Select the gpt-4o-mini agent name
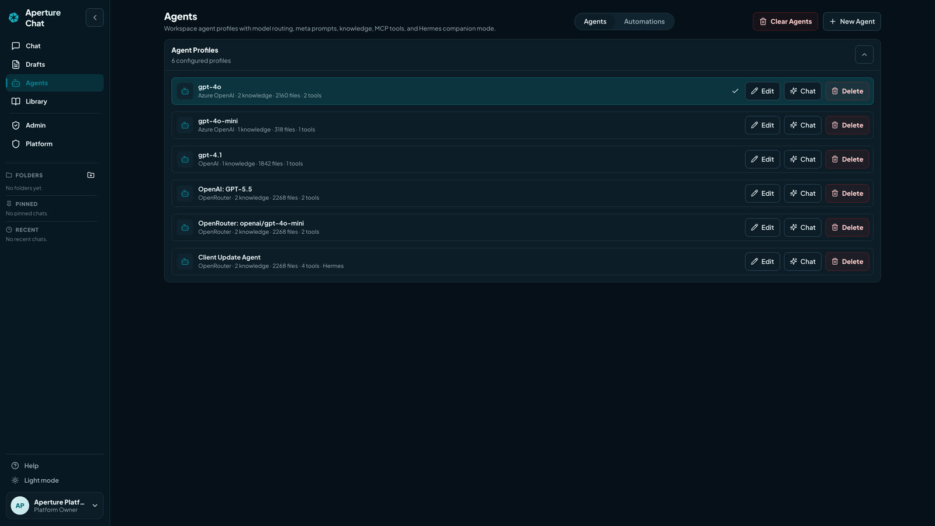 click(x=218, y=121)
